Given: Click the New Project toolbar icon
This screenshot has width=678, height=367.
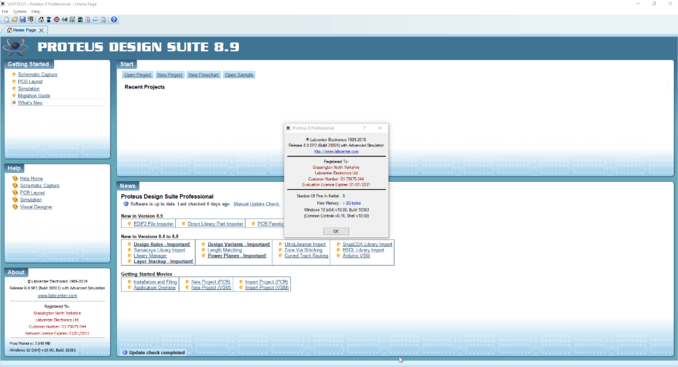Looking at the screenshot, I should click(7, 20).
